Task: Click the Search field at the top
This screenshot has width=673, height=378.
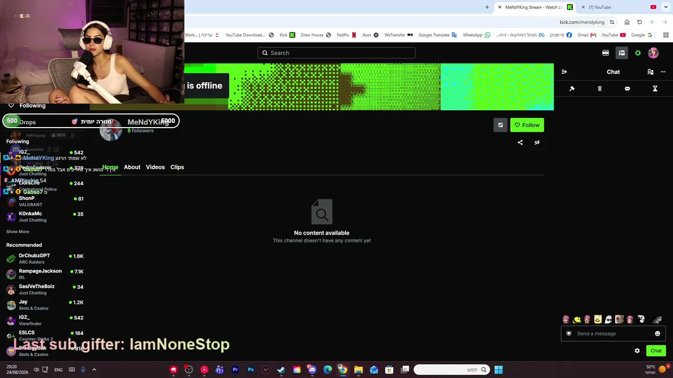Action: pos(336,53)
